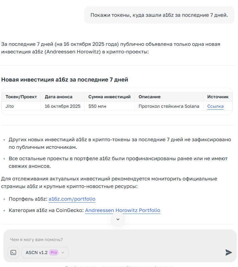Click the "Дата анонса" column header
238x267 pixels.
59,97
